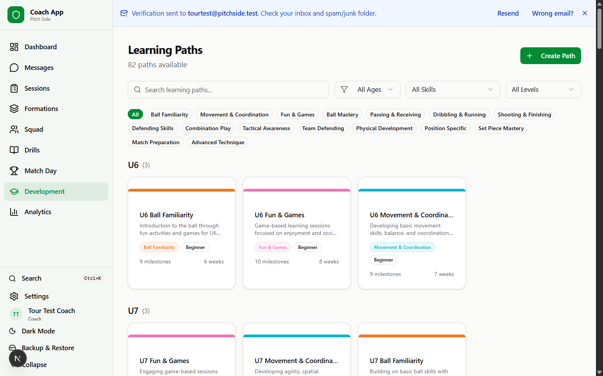Expand the All Ages dropdown
603x376 pixels.
tap(367, 90)
